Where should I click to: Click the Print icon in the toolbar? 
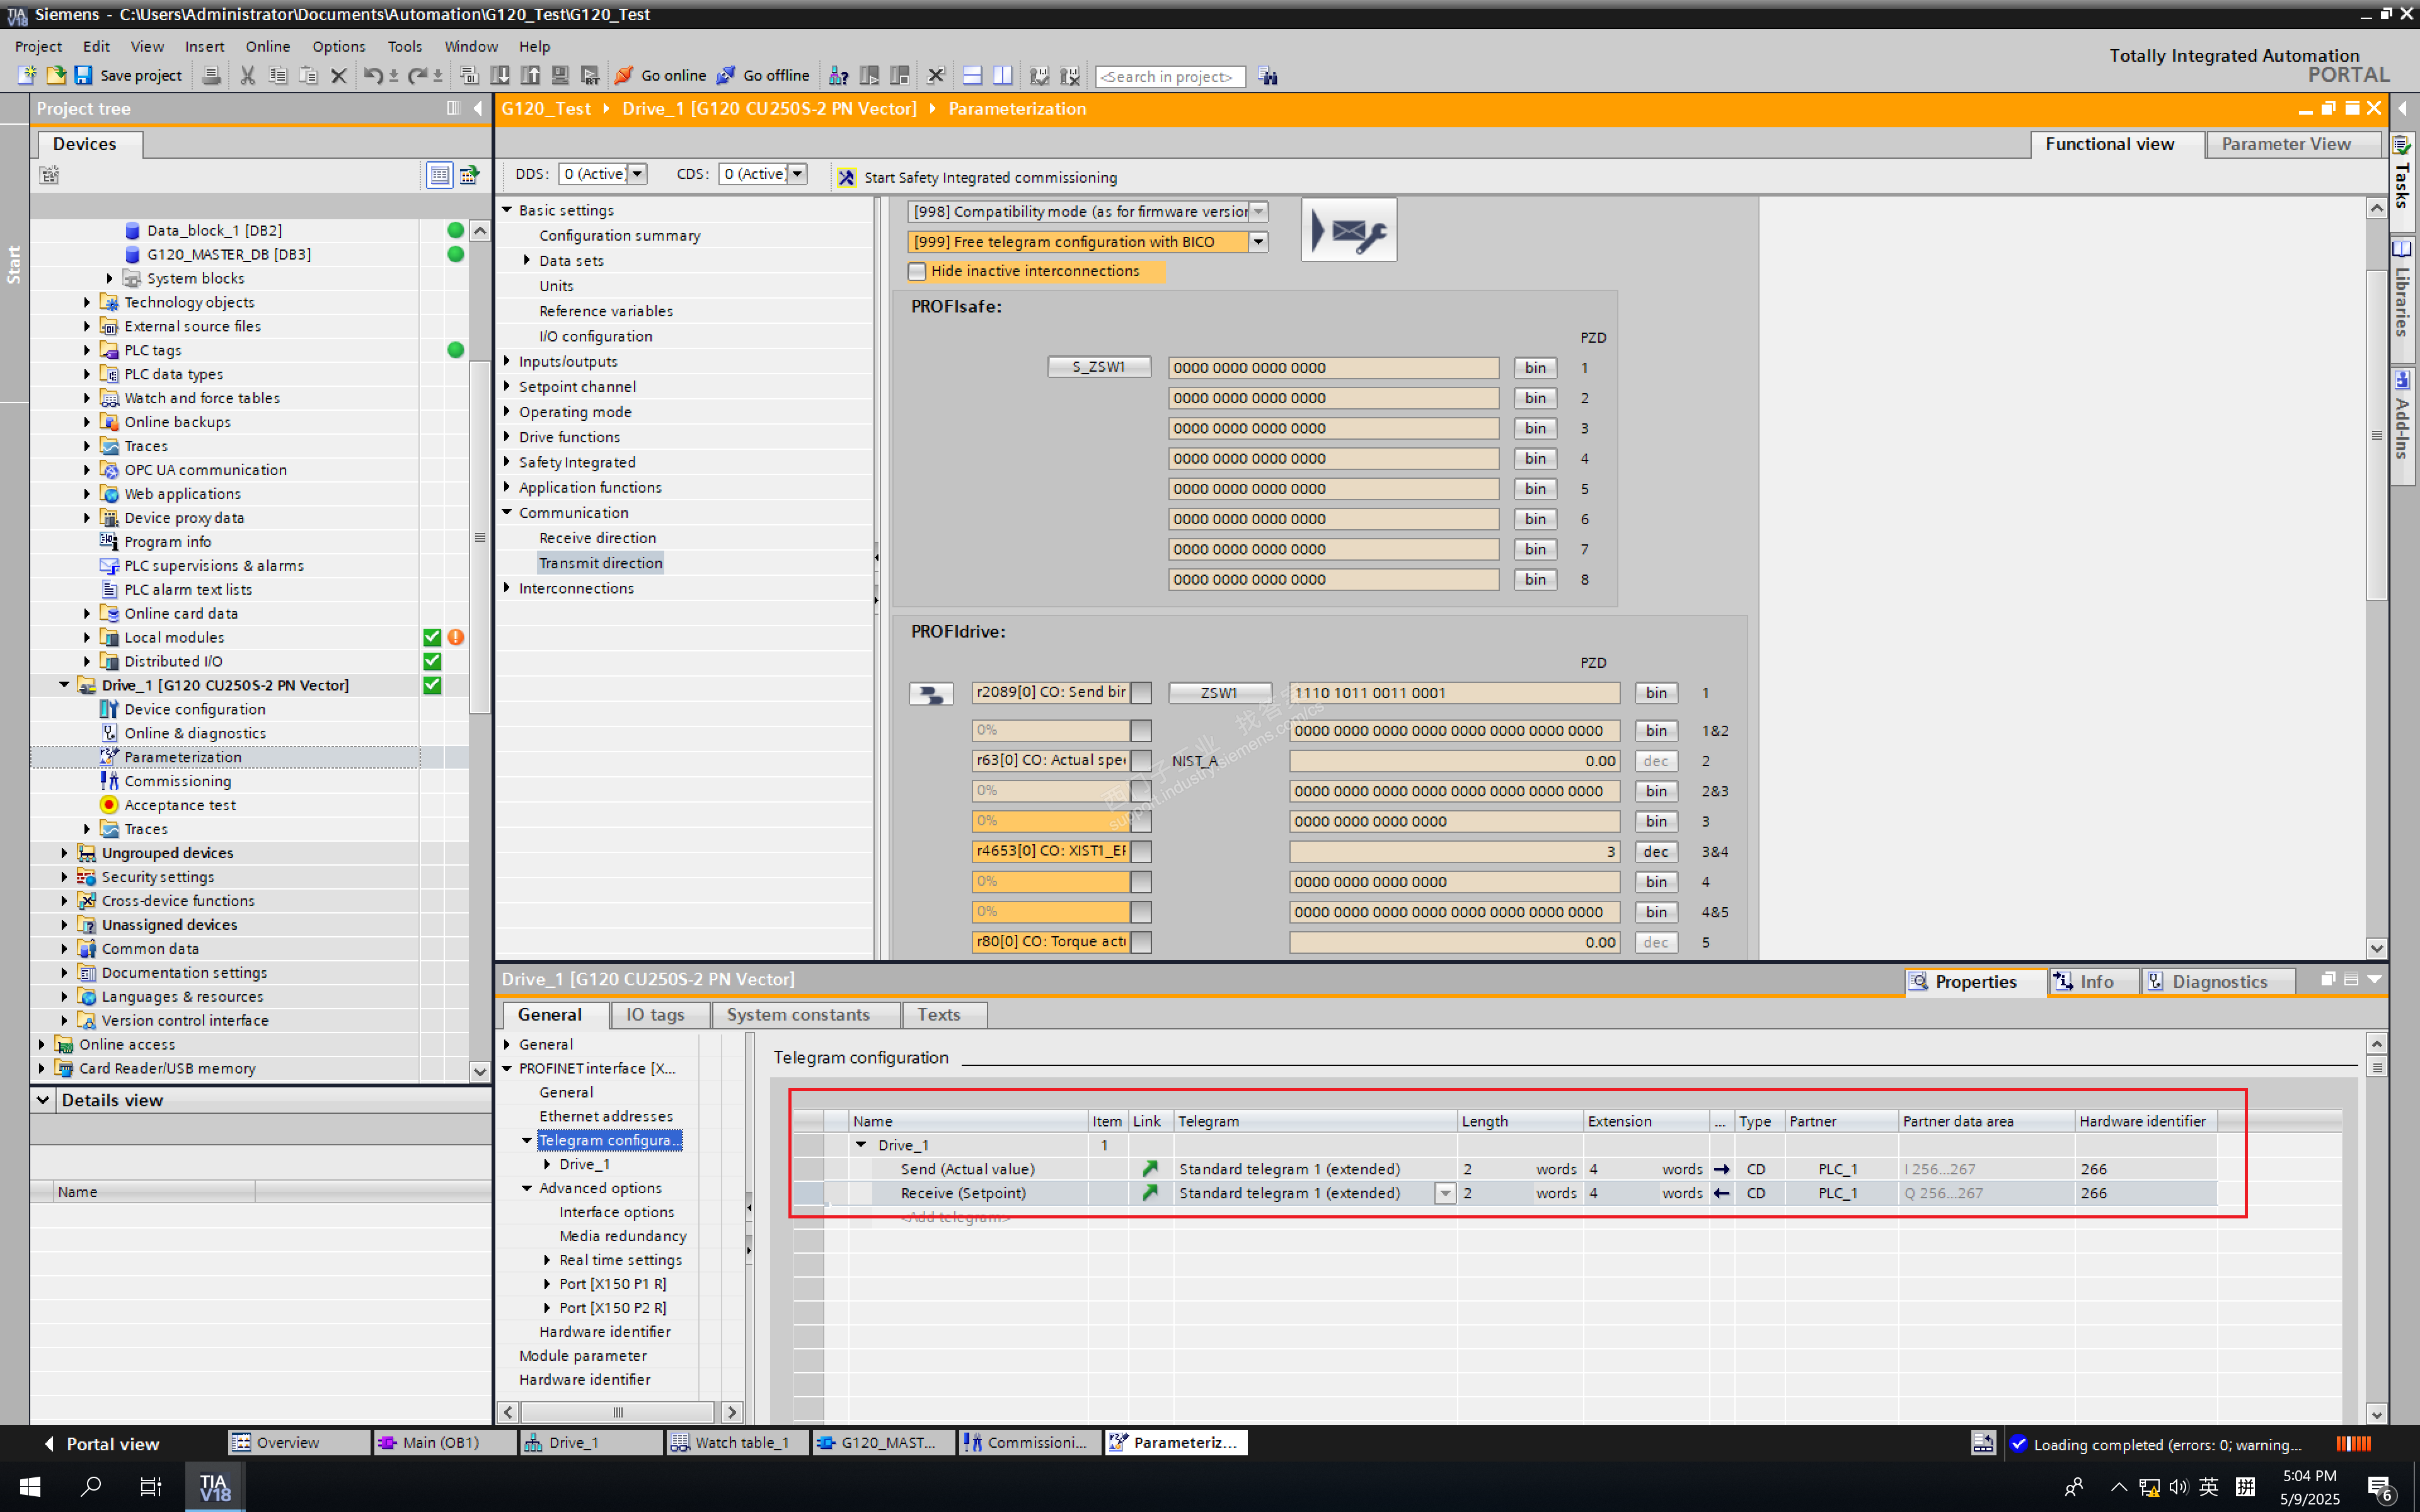click(211, 76)
